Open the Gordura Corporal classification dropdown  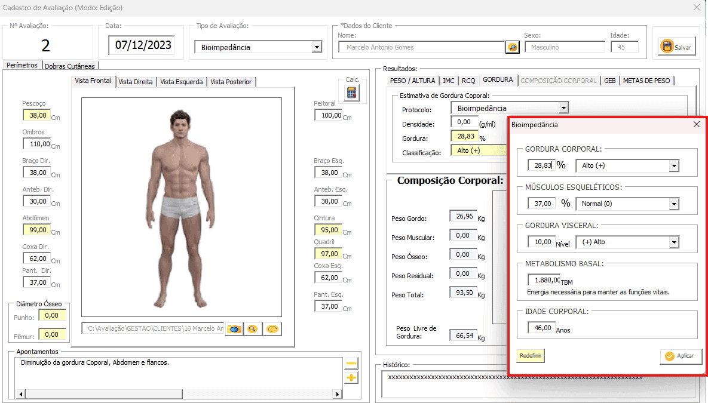click(x=674, y=166)
